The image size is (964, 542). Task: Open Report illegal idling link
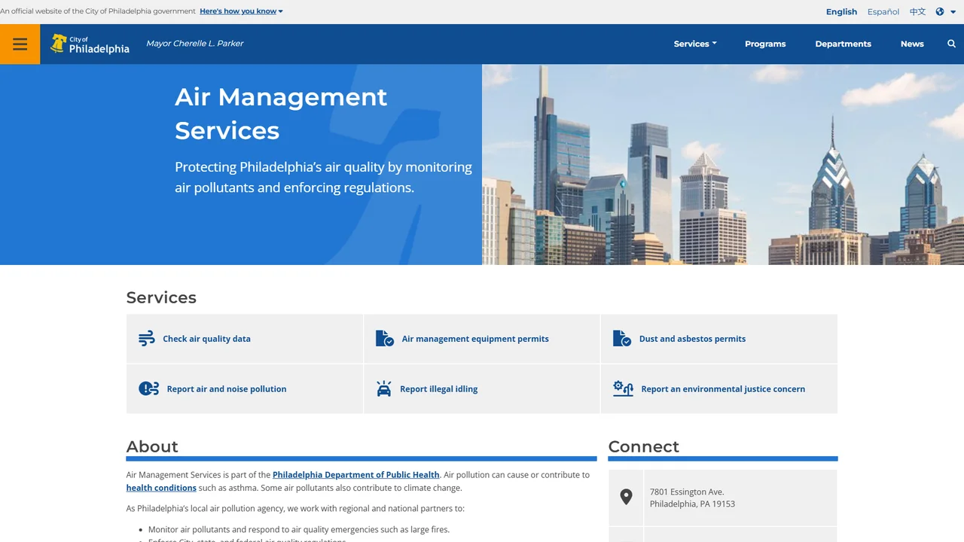coord(438,389)
